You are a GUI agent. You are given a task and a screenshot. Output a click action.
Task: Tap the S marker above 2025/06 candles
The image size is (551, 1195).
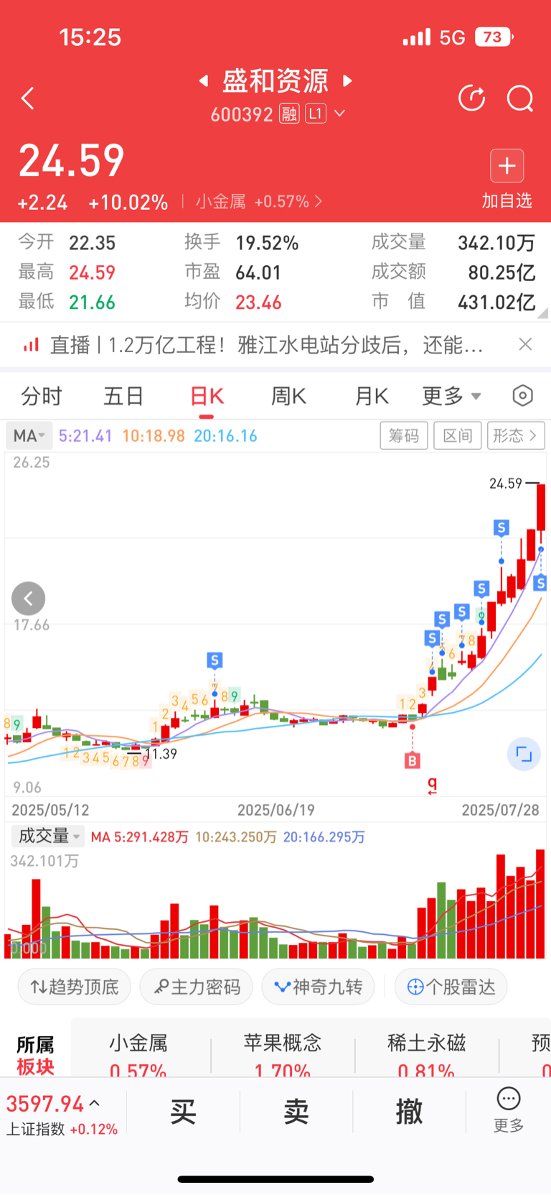(x=215, y=660)
